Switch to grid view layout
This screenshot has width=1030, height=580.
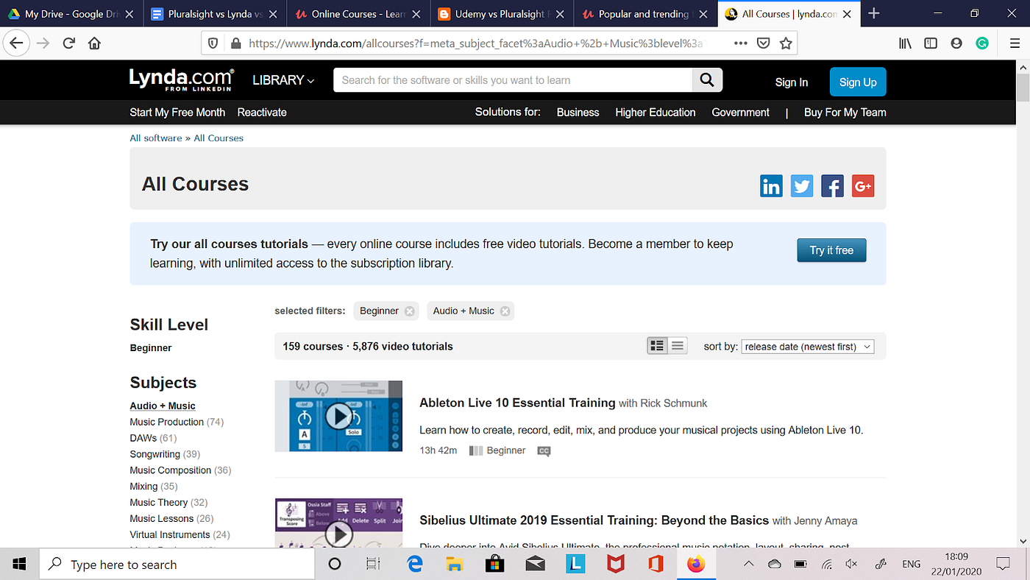click(657, 345)
